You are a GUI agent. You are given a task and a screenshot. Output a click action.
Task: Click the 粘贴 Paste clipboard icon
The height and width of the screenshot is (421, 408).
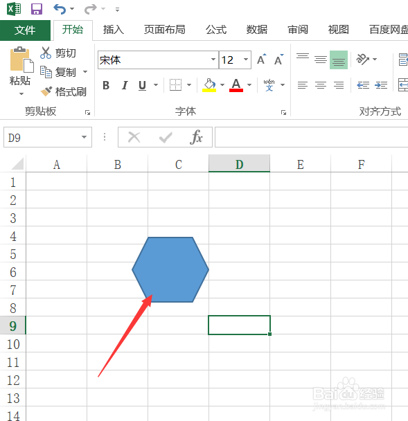[x=21, y=60]
